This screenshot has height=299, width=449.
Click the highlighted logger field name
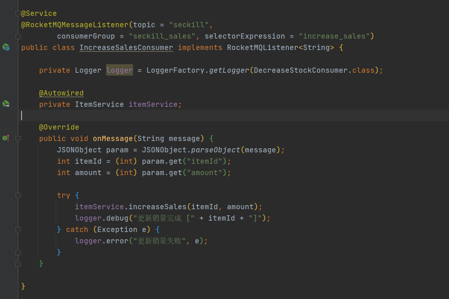[120, 70]
